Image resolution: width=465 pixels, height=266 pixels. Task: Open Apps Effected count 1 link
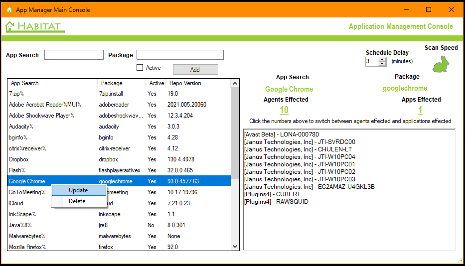click(x=420, y=110)
